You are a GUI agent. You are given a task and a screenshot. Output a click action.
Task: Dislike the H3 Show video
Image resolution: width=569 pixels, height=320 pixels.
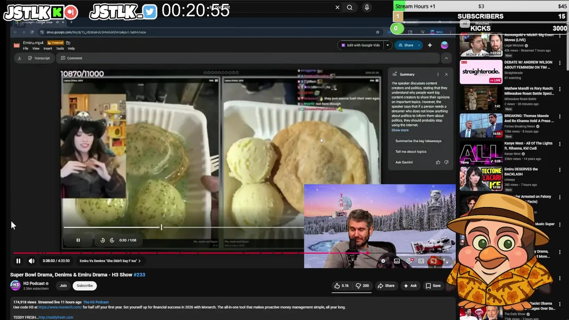(362, 286)
